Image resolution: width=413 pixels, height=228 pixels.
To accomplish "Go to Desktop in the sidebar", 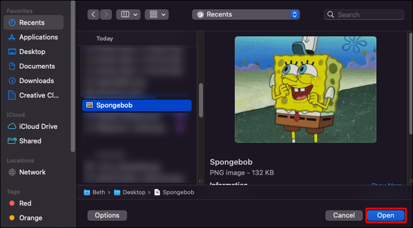I will 32,51.
